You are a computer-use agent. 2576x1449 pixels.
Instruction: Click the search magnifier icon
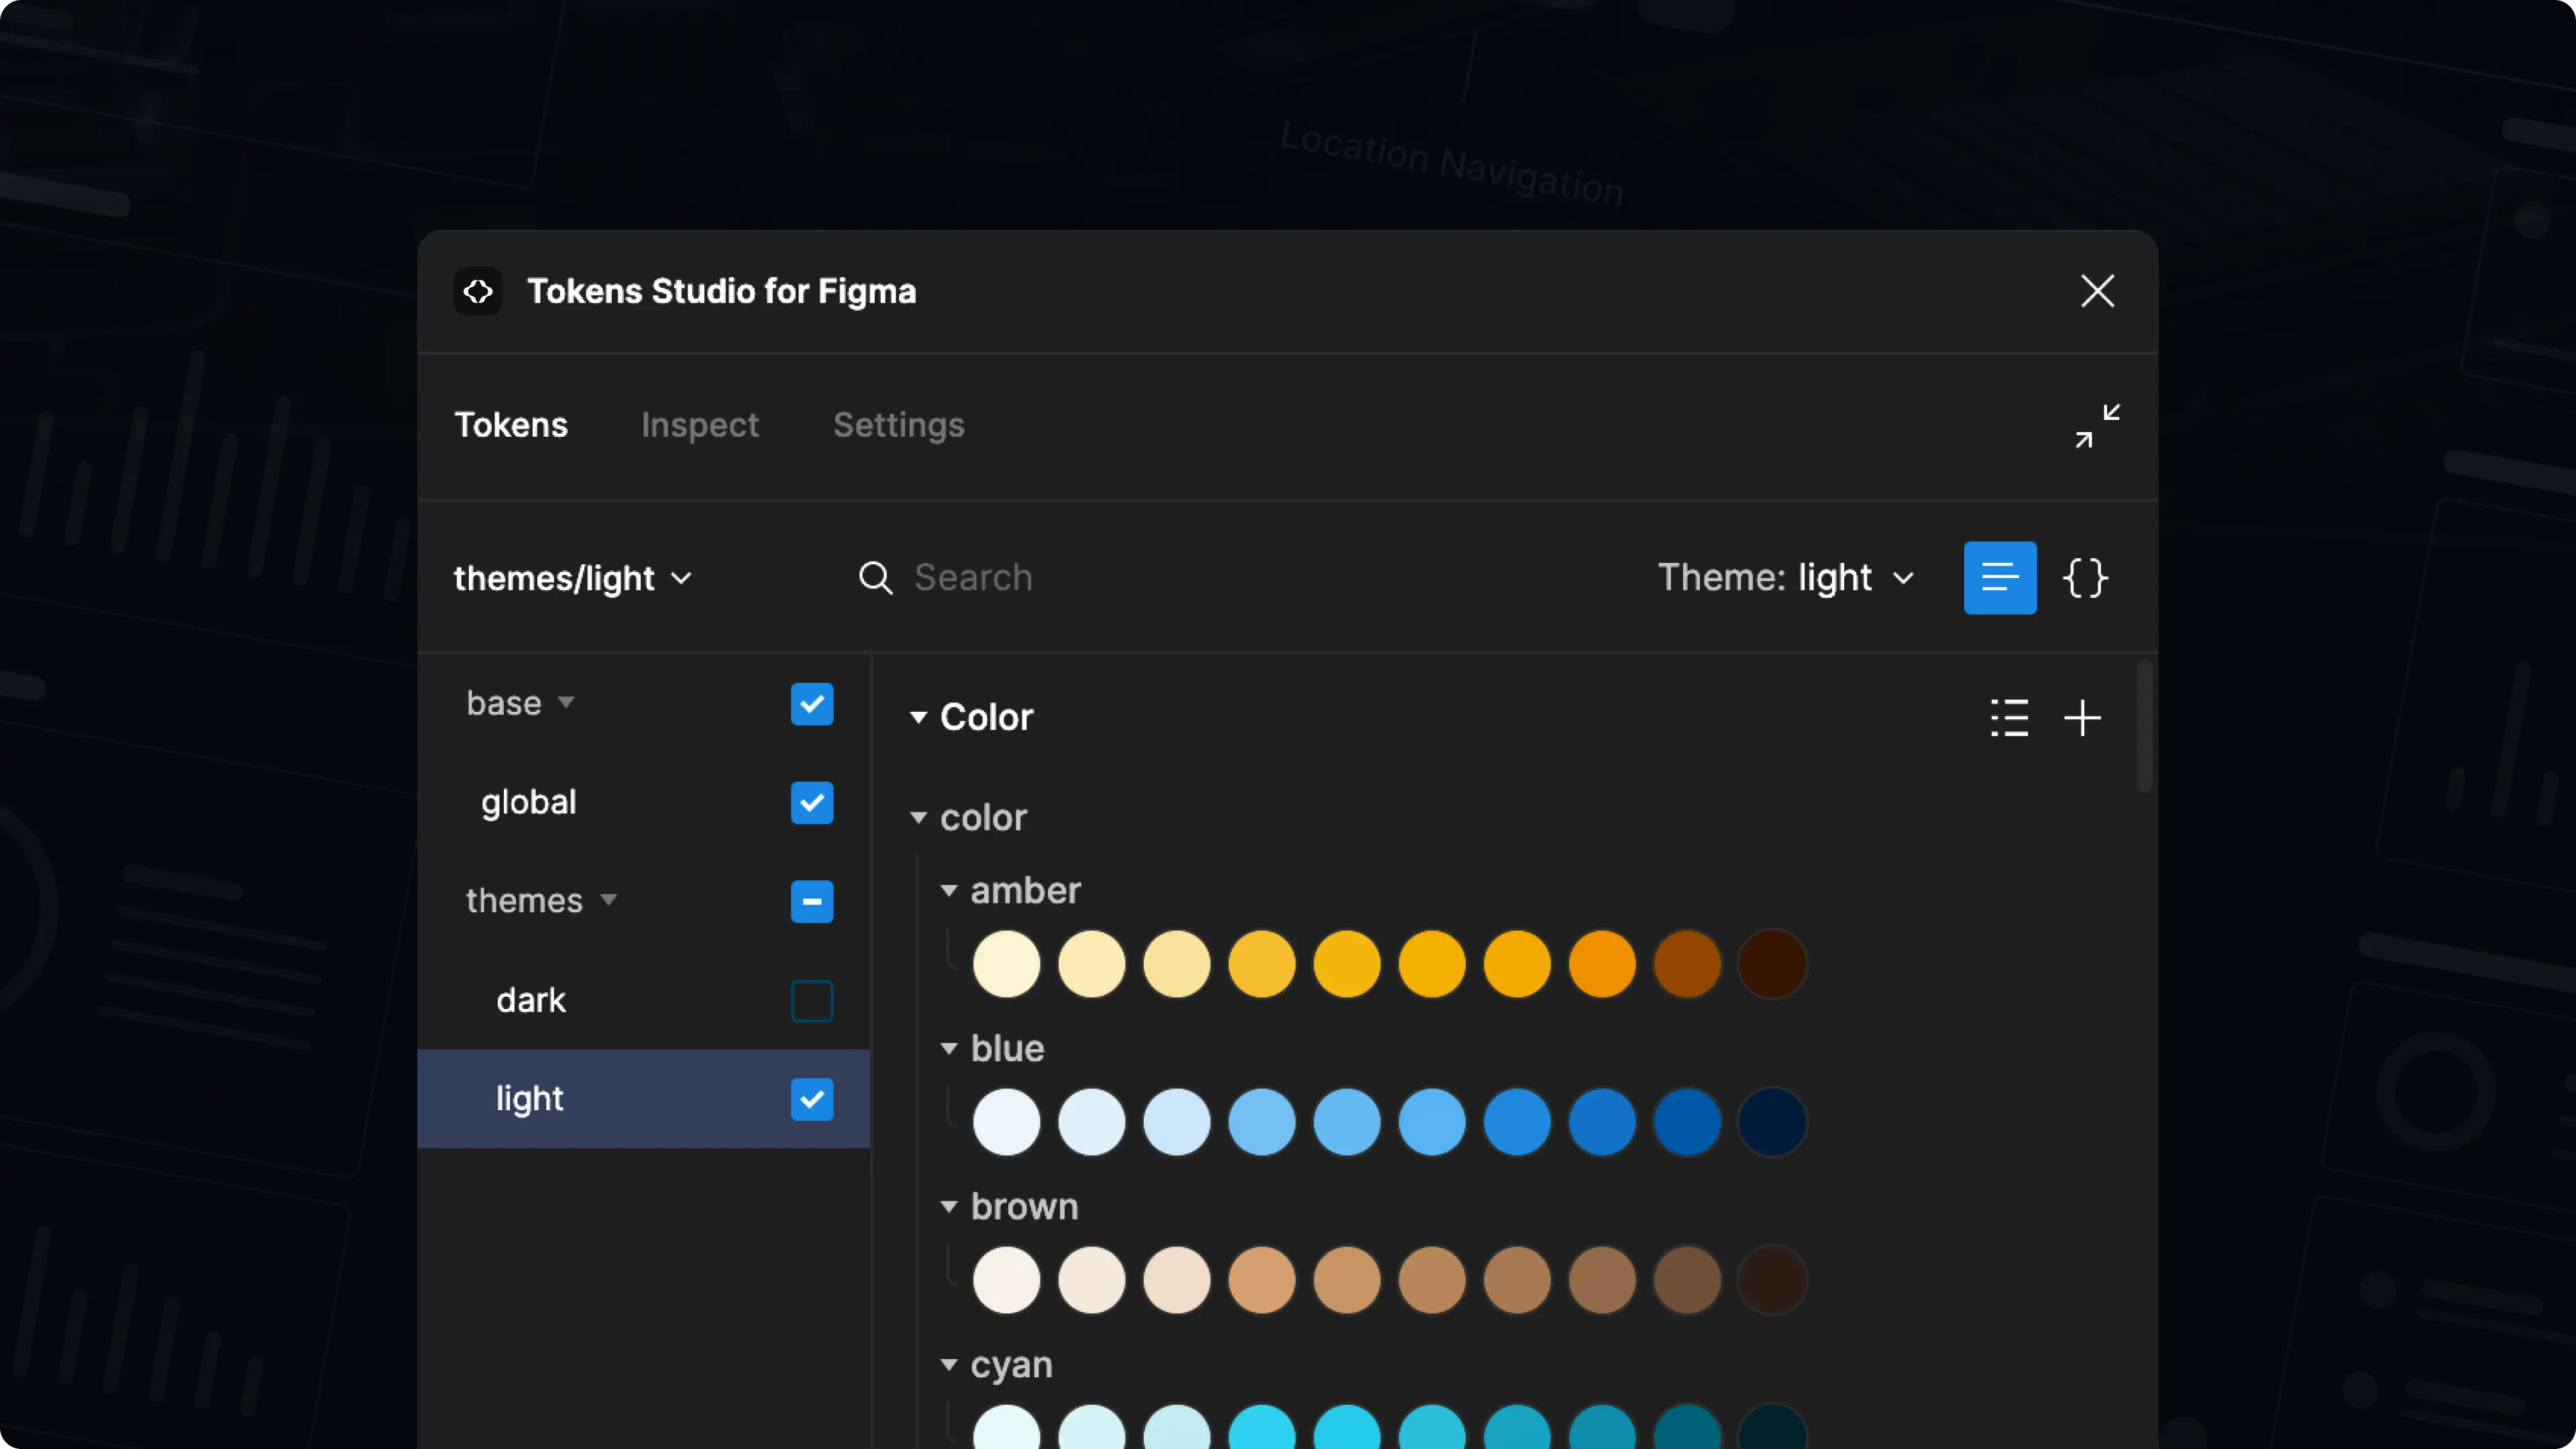pos(875,578)
